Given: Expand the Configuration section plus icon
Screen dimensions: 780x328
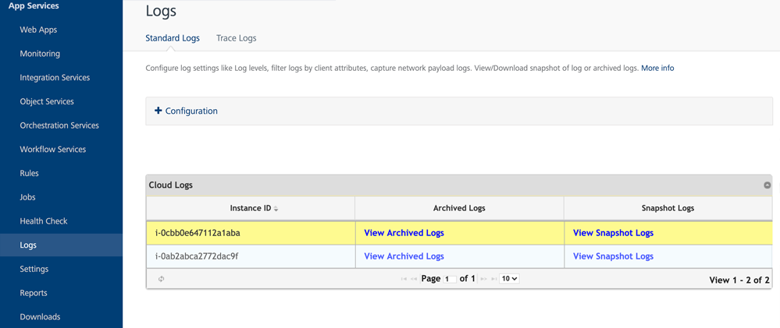Looking at the screenshot, I should pos(158,111).
